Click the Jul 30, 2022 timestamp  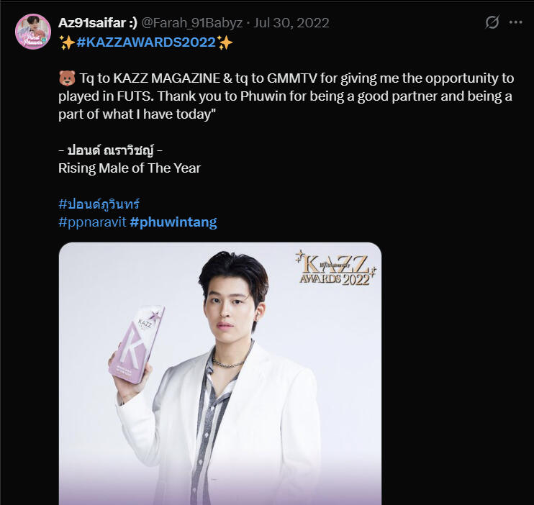(291, 23)
